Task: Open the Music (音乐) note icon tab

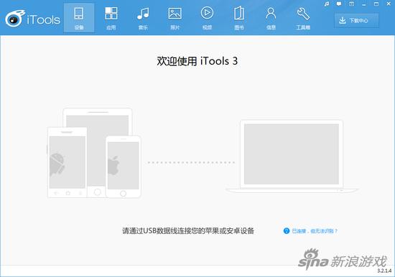Action: click(143, 18)
